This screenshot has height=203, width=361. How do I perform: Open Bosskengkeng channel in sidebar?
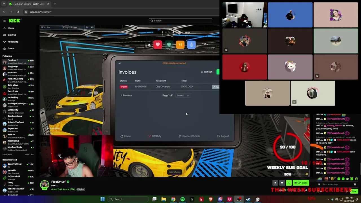[x=17, y=117]
